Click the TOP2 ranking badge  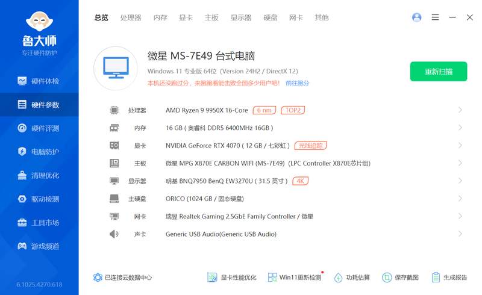(293, 110)
